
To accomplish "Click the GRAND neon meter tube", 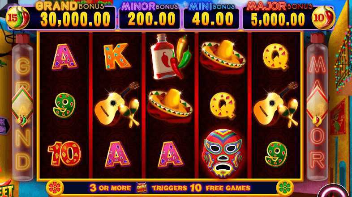I will [x=22, y=108].
